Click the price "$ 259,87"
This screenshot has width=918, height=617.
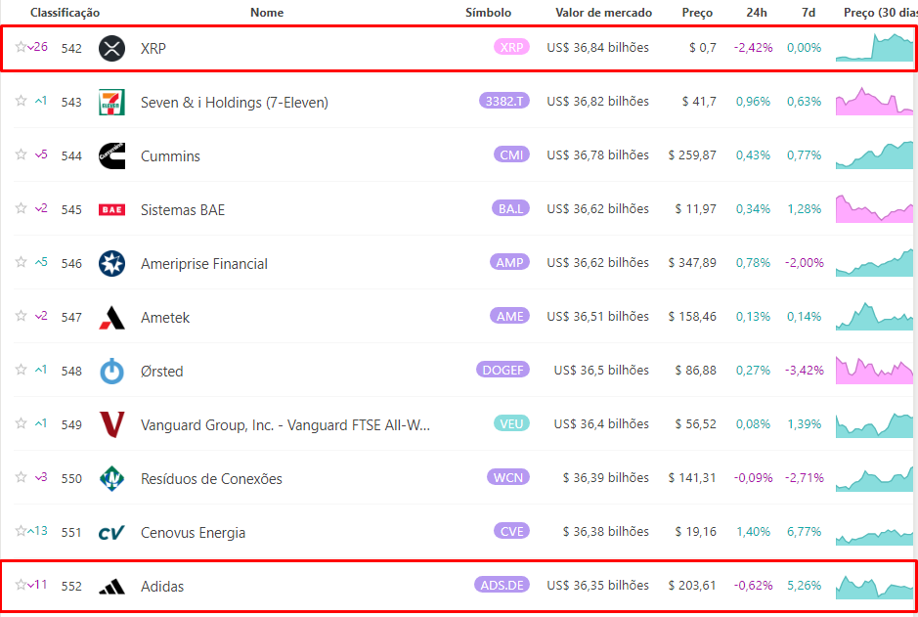point(692,155)
